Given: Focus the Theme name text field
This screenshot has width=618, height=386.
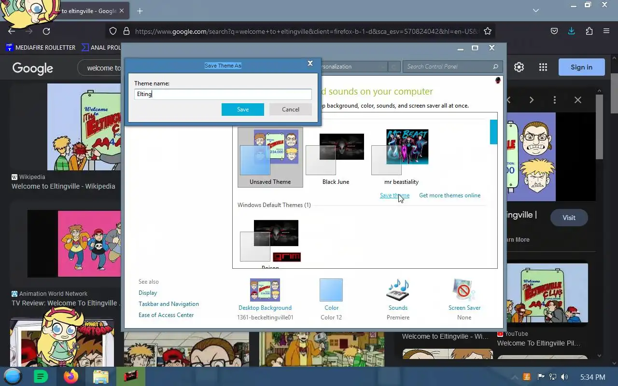Looking at the screenshot, I should 223,94.
